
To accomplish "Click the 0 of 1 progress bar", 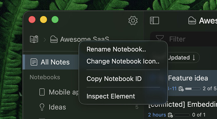I will click(x=182, y=115).
